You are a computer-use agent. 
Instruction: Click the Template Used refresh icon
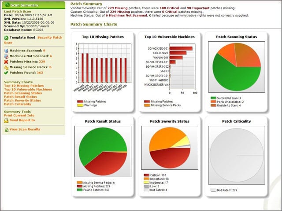[x=6, y=38]
